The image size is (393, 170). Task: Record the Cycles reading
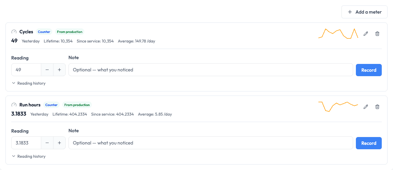pyautogui.click(x=369, y=70)
